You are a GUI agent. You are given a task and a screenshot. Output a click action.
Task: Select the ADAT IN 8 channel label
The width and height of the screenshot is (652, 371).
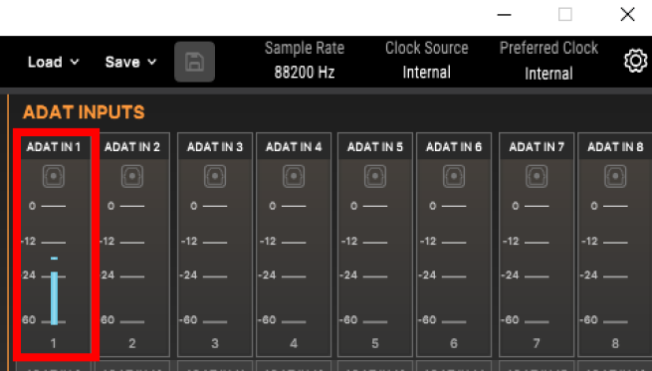[x=615, y=146]
